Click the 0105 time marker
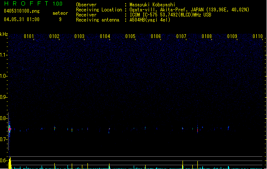Image resolution: width=267 pixels, height=169 pixels. pos(130,36)
